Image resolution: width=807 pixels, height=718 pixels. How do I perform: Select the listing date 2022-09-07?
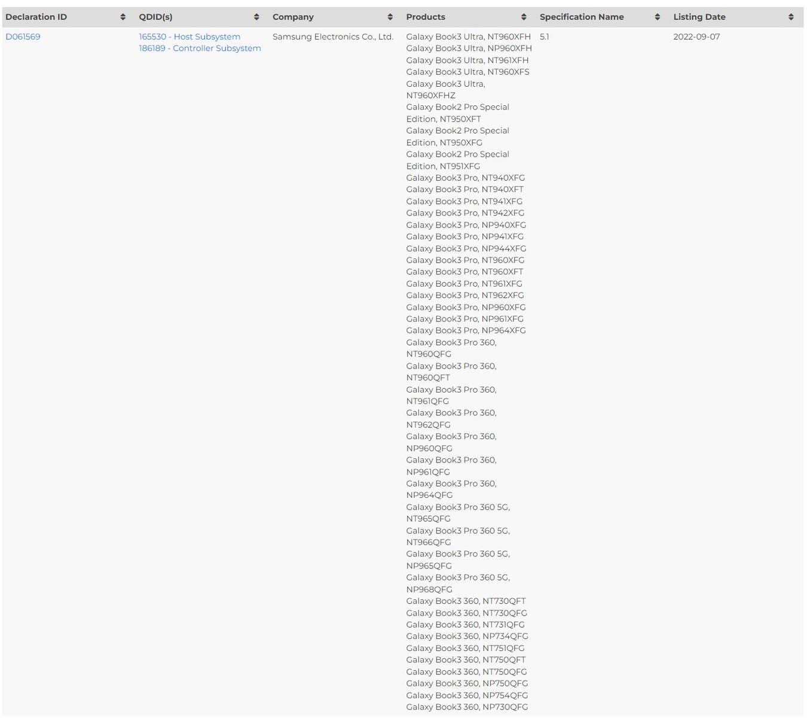(696, 36)
